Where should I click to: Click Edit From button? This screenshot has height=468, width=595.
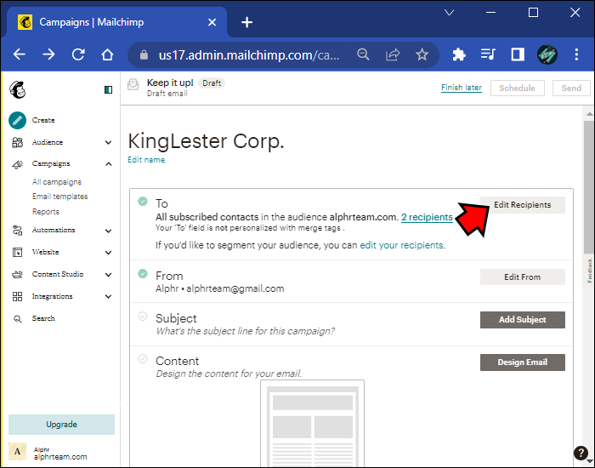click(522, 277)
